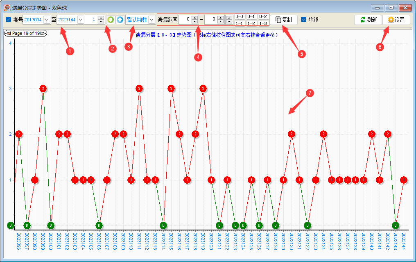
Task: Decrease the second 遗漏范围 spinner value
Action: pyautogui.click(x=220, y=21)
